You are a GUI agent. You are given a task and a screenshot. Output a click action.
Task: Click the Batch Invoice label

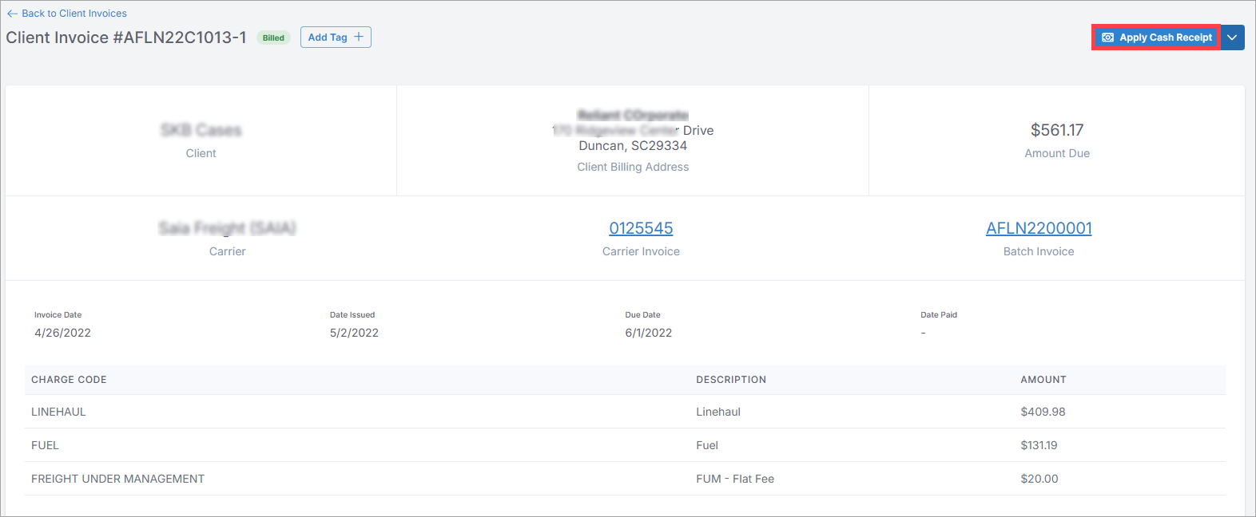[x=1039, y=251]
